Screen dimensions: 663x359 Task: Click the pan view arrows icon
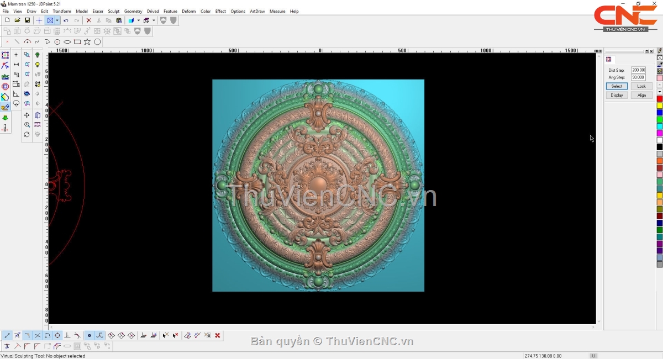coord(27,115)
